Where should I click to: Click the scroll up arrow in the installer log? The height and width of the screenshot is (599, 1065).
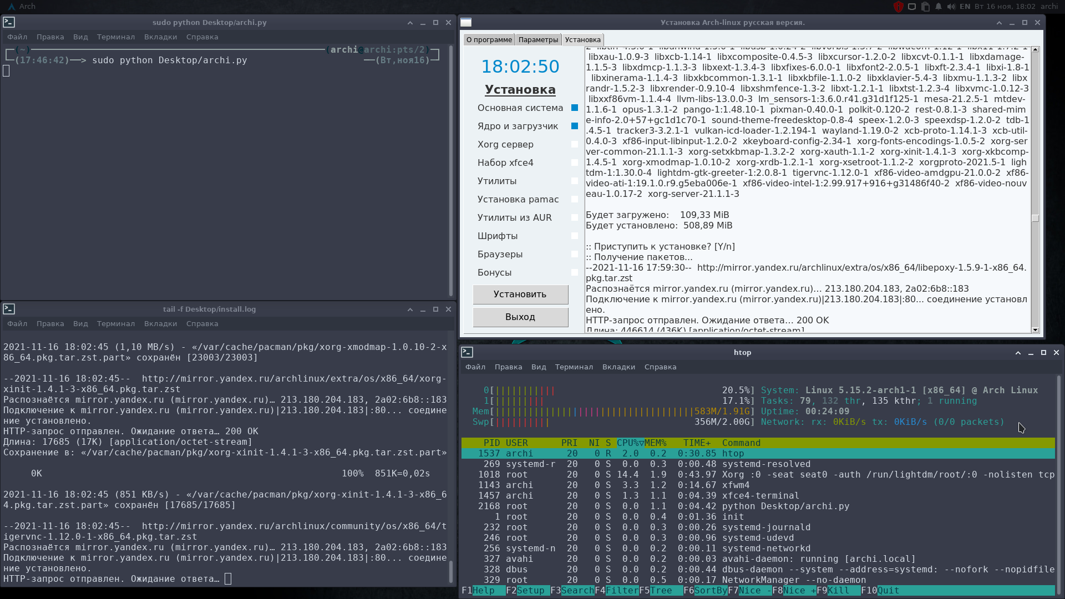coord(1035,50)
